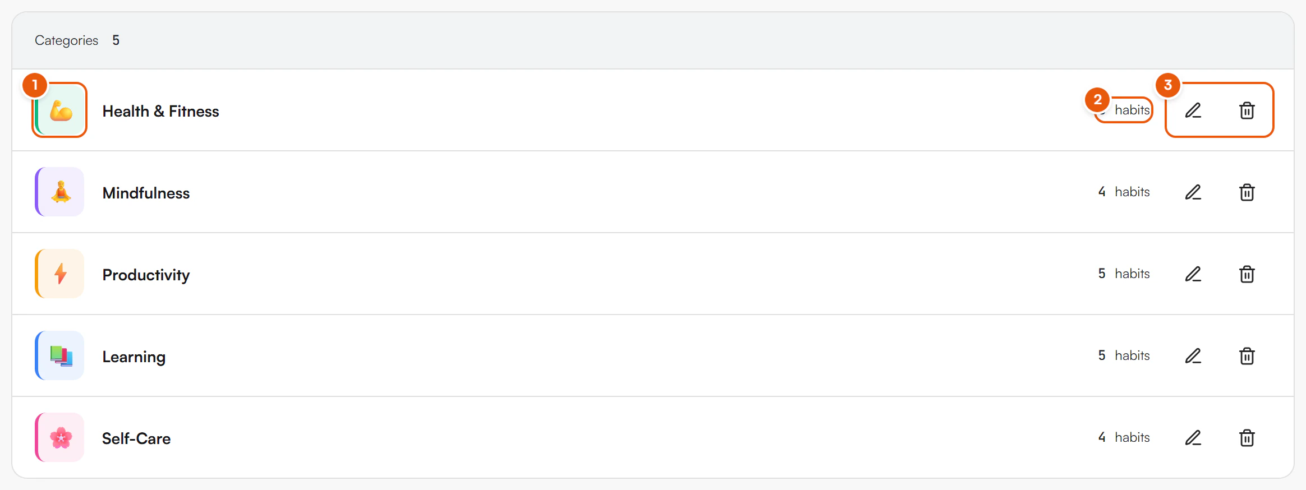Delete the Self-Care category
This screenshot has width=1306, height=490.
click(x=1247, y=438)
